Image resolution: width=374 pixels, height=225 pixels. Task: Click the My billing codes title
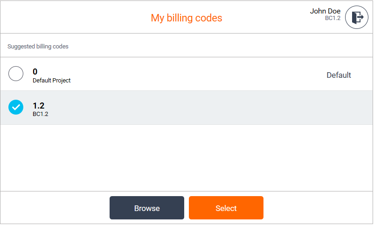[x=187, y=18]
